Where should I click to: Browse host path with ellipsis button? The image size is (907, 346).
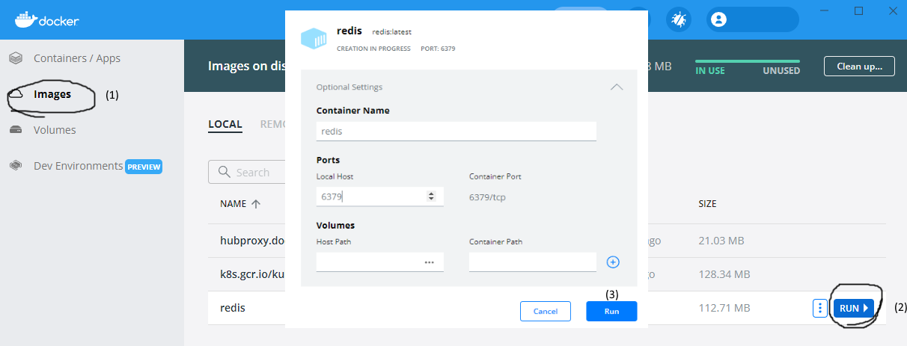[430, 262]
